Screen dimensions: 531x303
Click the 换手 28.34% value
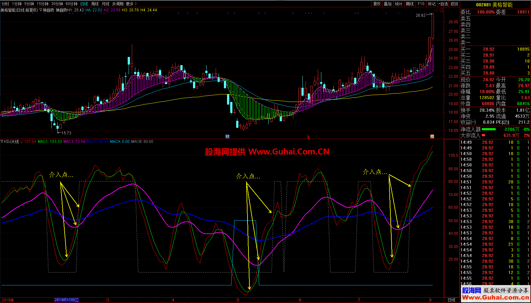[x=487, y=110]
